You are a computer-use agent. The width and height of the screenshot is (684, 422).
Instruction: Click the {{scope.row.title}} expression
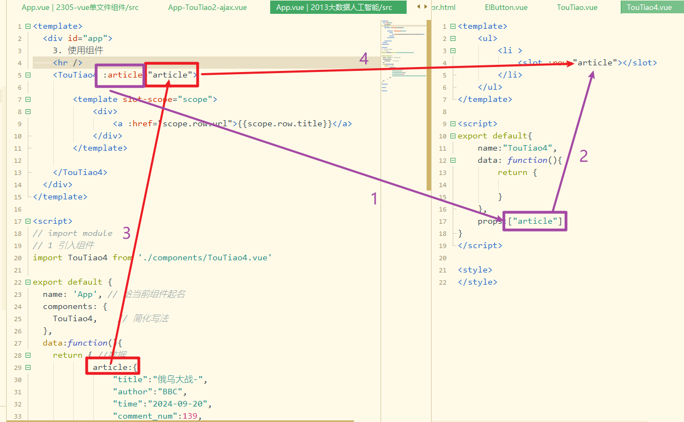tap(285, 124)
